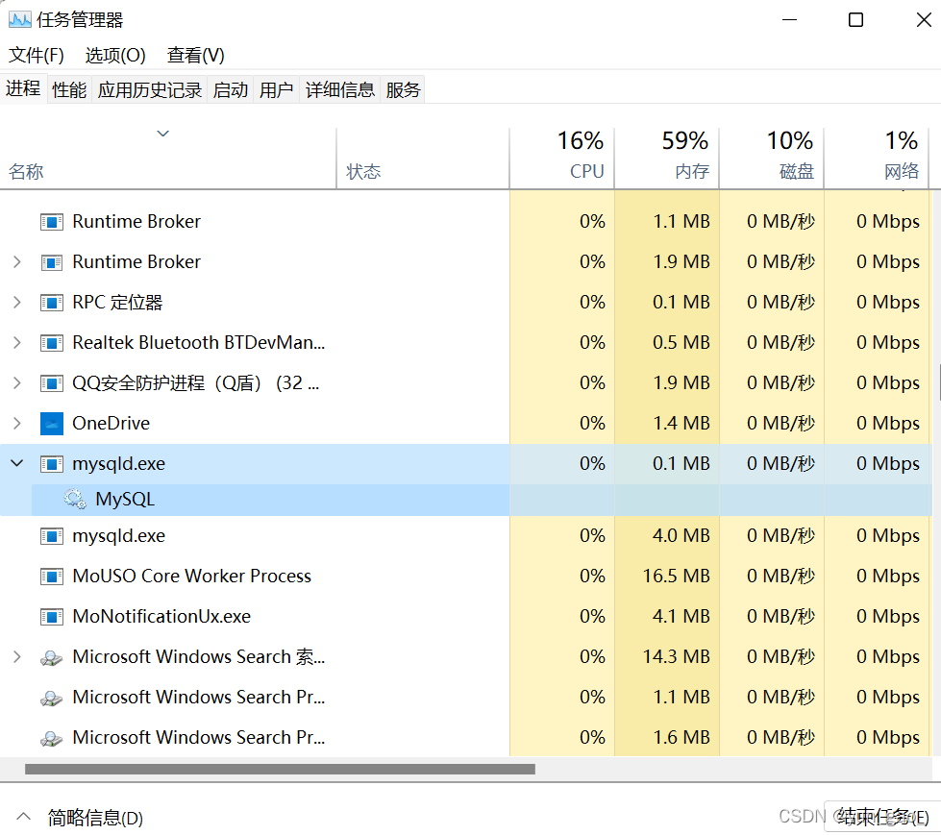
Task: Open the 文件(F) menu
Action: [x=36, y=55]
